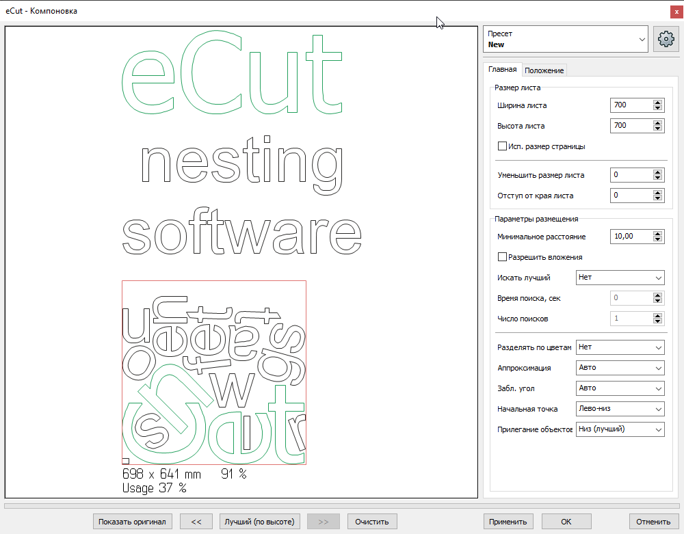Screen dimensions: 684x534
Task: Decrease Минимальное расстояние value
Action: point(658,239)
